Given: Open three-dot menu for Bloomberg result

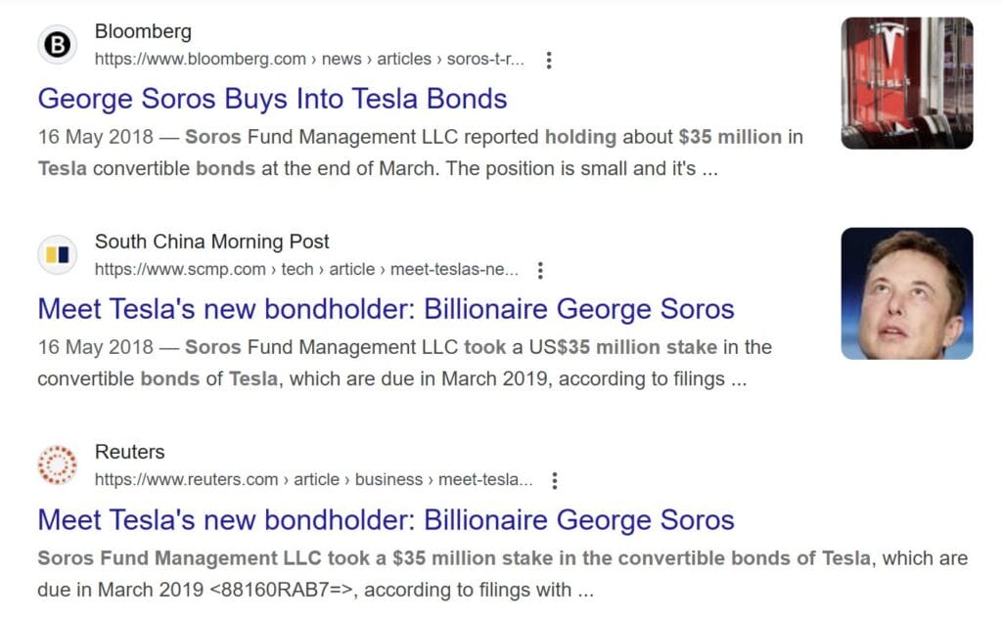Looking at the screenshot, I should coord(549,60).
